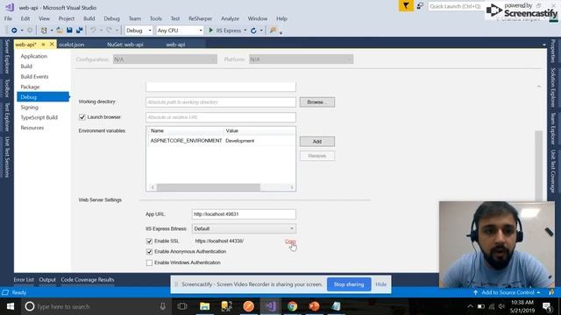The width and height of the screenshot is (561, 315).
Task: Click the Cortana microphone icon
Action: tap(162, 306)
